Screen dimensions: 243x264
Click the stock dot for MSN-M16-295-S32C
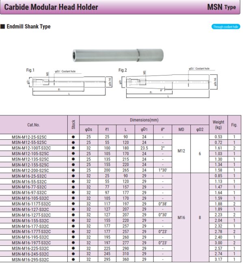[73, 259]
